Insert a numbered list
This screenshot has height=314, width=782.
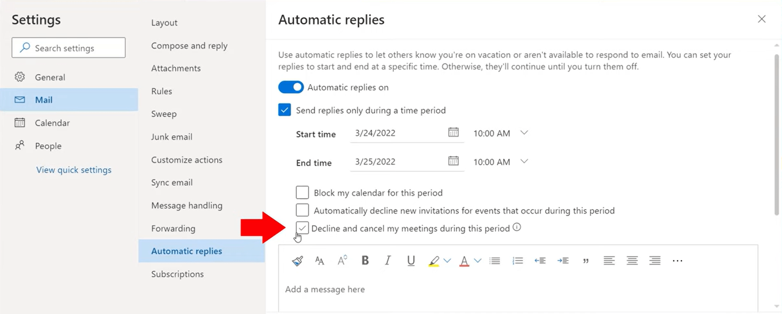point(518,261)
